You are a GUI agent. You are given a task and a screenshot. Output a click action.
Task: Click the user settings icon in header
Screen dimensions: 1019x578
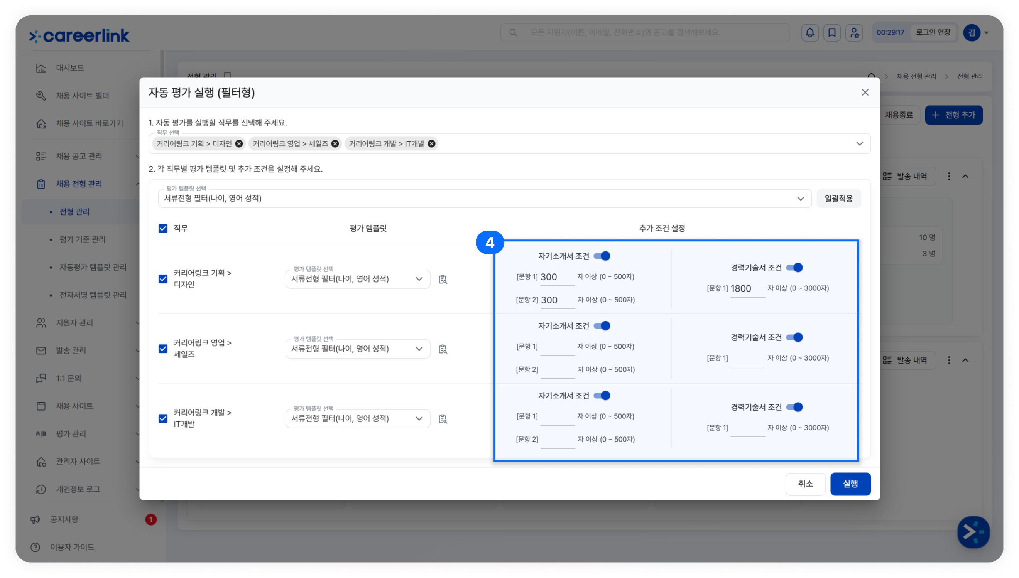pos(854,32)
